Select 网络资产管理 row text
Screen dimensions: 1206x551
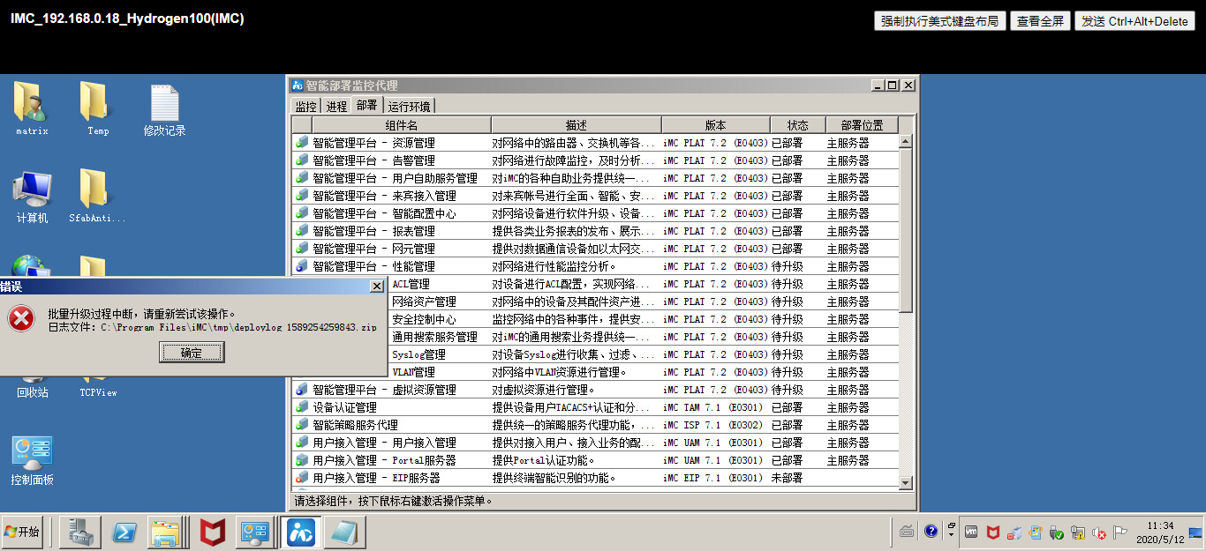[424, 302]
